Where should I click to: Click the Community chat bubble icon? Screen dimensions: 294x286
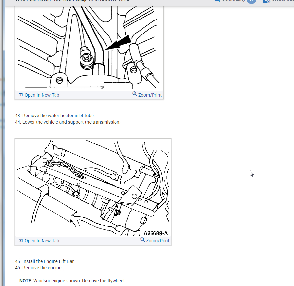[217, 1]
